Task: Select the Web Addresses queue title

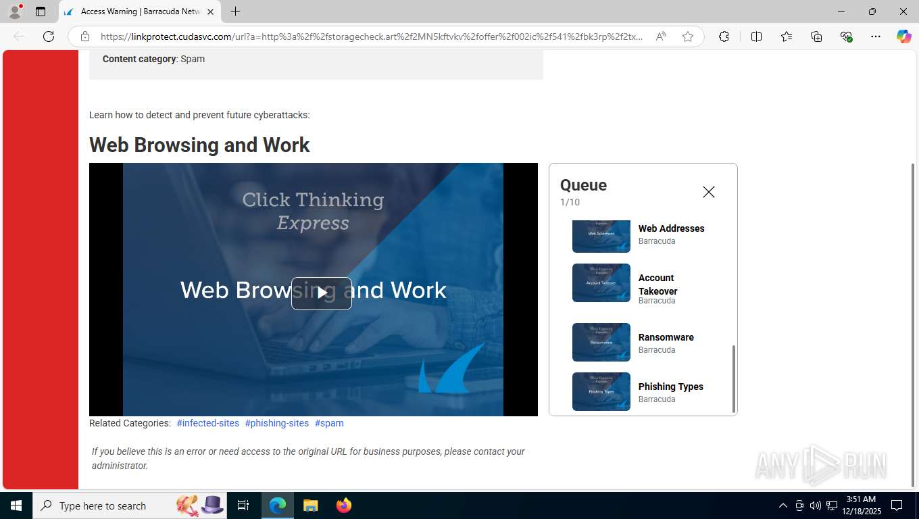Action: click(671, 228)
